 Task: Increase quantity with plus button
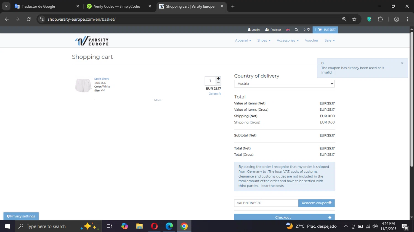click(x=218, y=78)
